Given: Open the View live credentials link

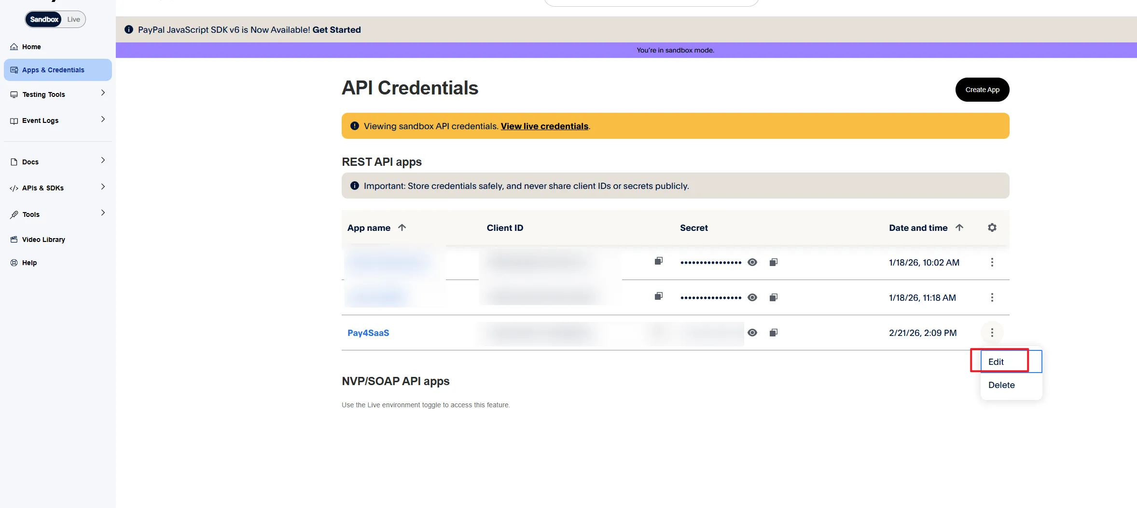Looking at the screenshot, I should pos(544,126).
